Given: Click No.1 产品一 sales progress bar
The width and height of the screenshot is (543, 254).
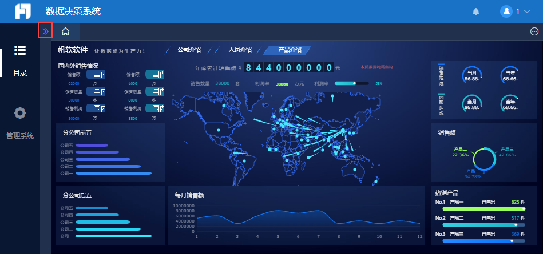Looking at the screenshot, I should [x=484, y=209].
